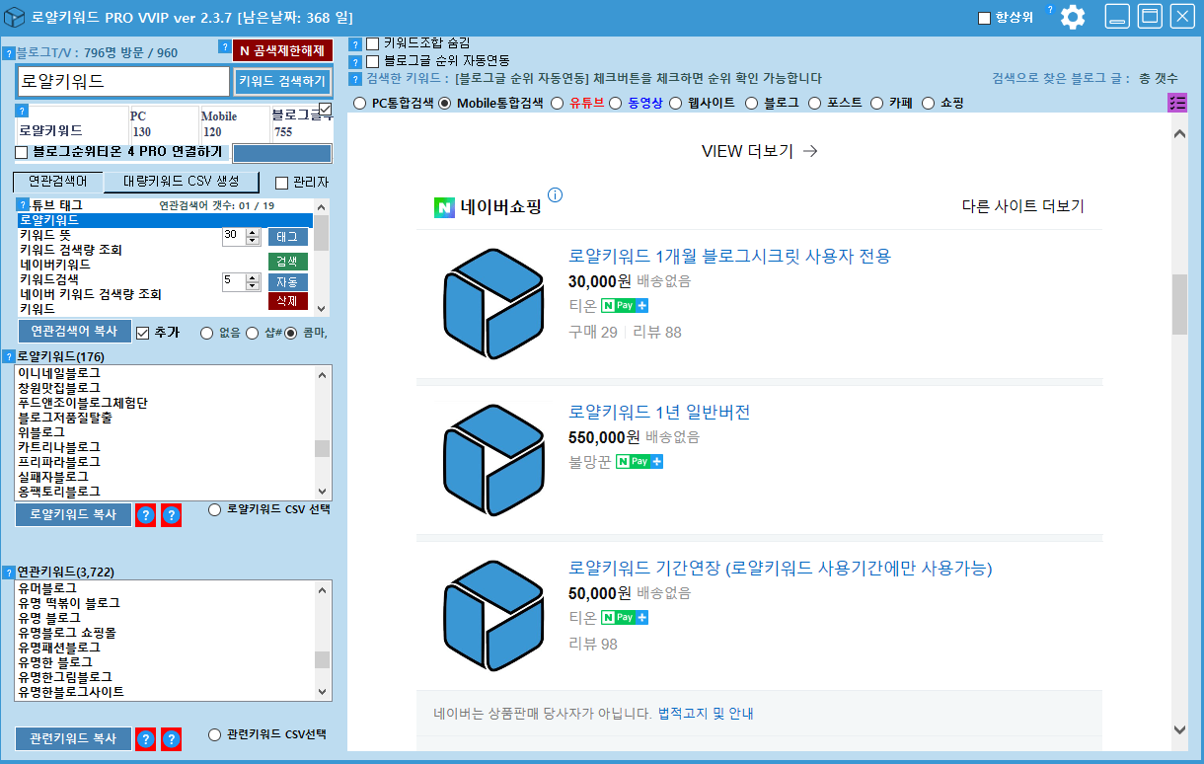Click the help icon beside 공색제한해제
Screen dimensions: 1204x764
coord(224,47)
